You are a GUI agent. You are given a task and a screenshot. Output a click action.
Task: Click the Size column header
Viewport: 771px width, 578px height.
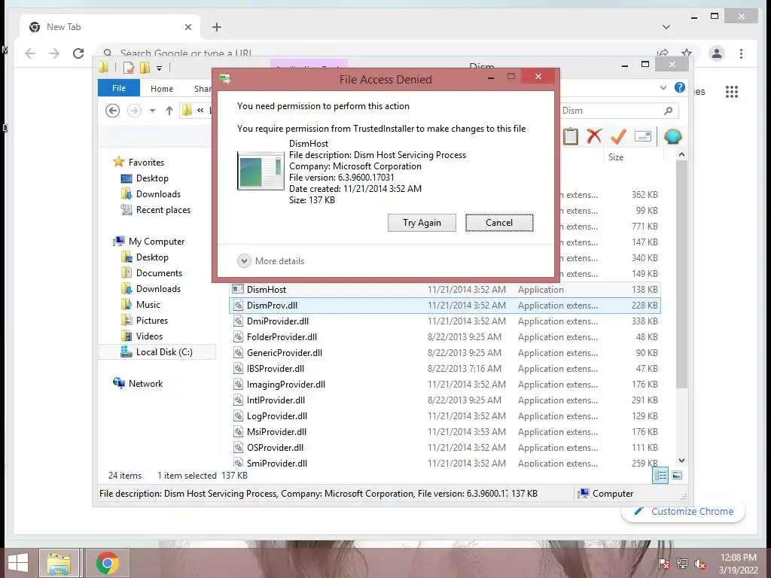pyautogui.click(x=616, y=157)
